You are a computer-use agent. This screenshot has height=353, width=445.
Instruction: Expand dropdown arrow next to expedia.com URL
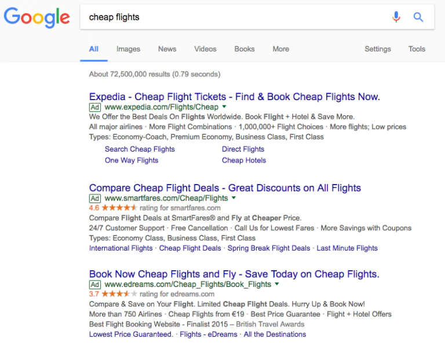tap(224, 107)
